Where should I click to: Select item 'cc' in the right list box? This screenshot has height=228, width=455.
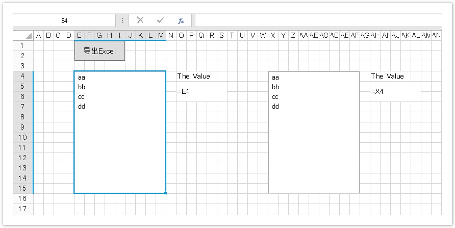coord(275,97)
